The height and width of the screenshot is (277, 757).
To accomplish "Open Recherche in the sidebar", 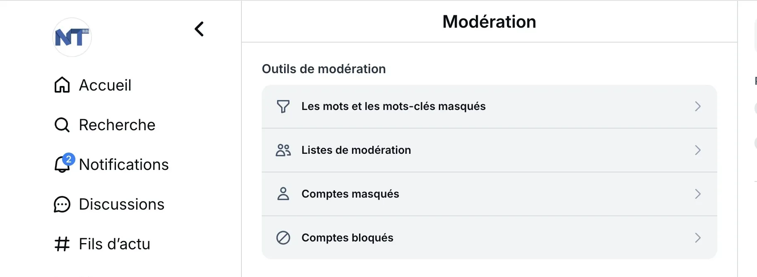I will (x=117, y=125).
